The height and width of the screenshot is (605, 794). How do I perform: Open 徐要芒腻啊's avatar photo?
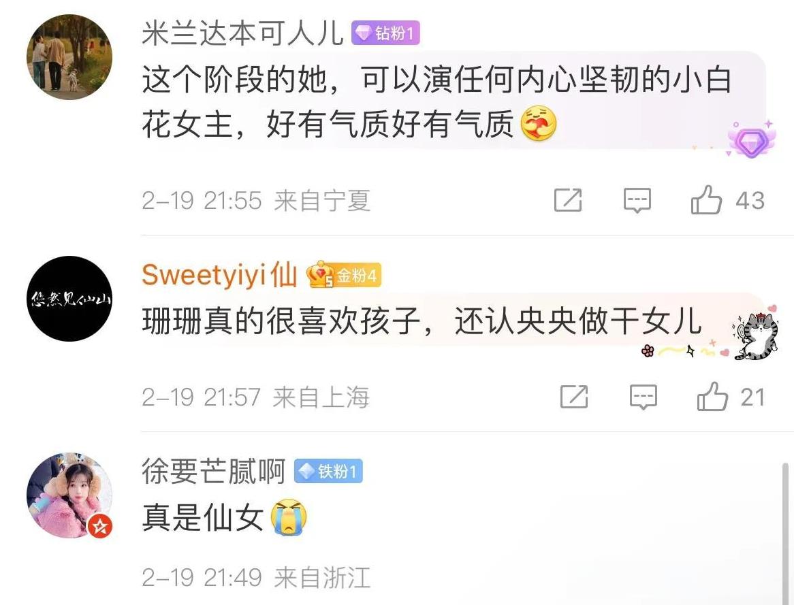69,495
